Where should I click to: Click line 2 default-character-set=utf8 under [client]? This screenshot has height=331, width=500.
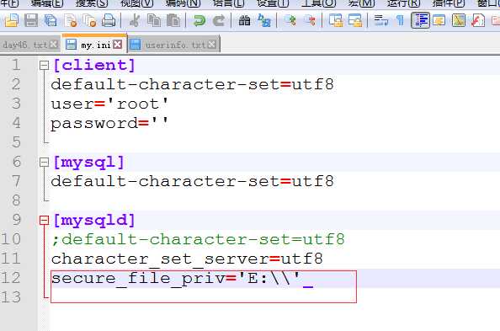pyautogui.click(x=192, y=84)
